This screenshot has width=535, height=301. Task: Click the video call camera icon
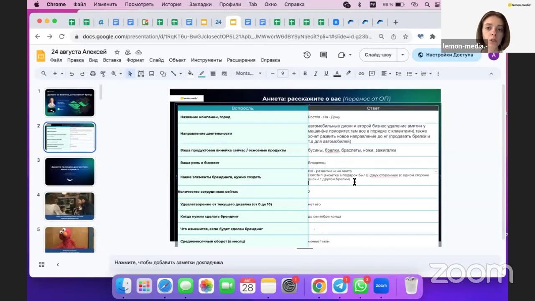pos(341,55)
